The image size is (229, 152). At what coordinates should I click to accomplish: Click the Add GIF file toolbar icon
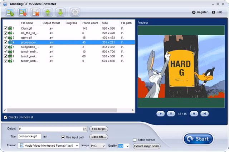10,12
